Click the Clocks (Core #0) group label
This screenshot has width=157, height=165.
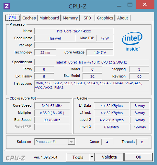23,98
